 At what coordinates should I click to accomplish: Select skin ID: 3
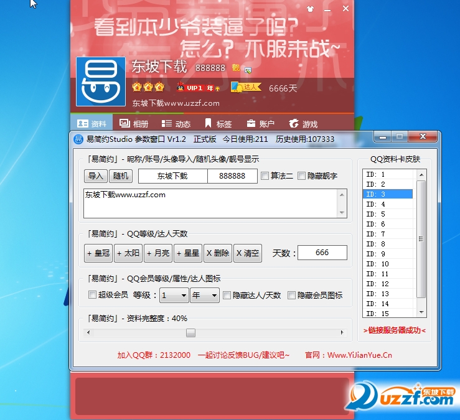(388, 194)
